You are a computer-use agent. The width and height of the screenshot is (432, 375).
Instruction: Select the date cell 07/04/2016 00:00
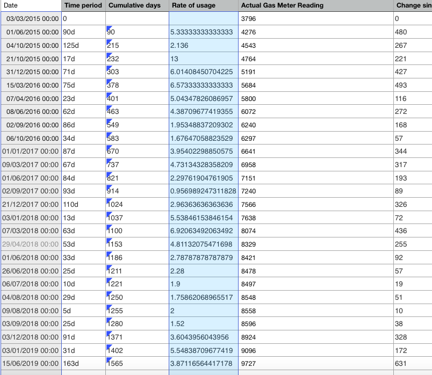pos(31,98)
